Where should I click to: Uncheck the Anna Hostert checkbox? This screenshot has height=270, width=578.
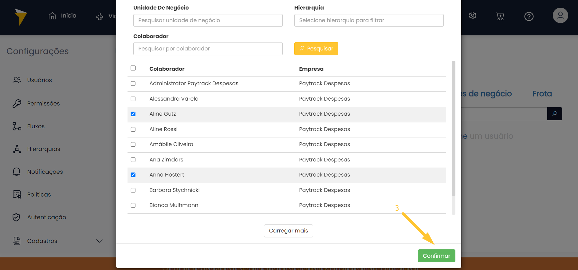[133, 175]
